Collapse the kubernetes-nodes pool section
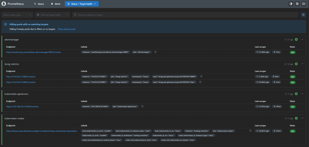The image size is (309, 147). [302, 118]
